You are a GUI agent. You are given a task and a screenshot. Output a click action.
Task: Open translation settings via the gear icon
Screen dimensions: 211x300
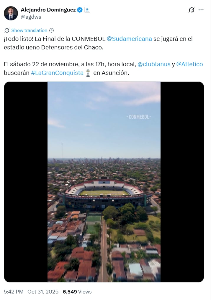pyautogui.click(x=51, y=30)
